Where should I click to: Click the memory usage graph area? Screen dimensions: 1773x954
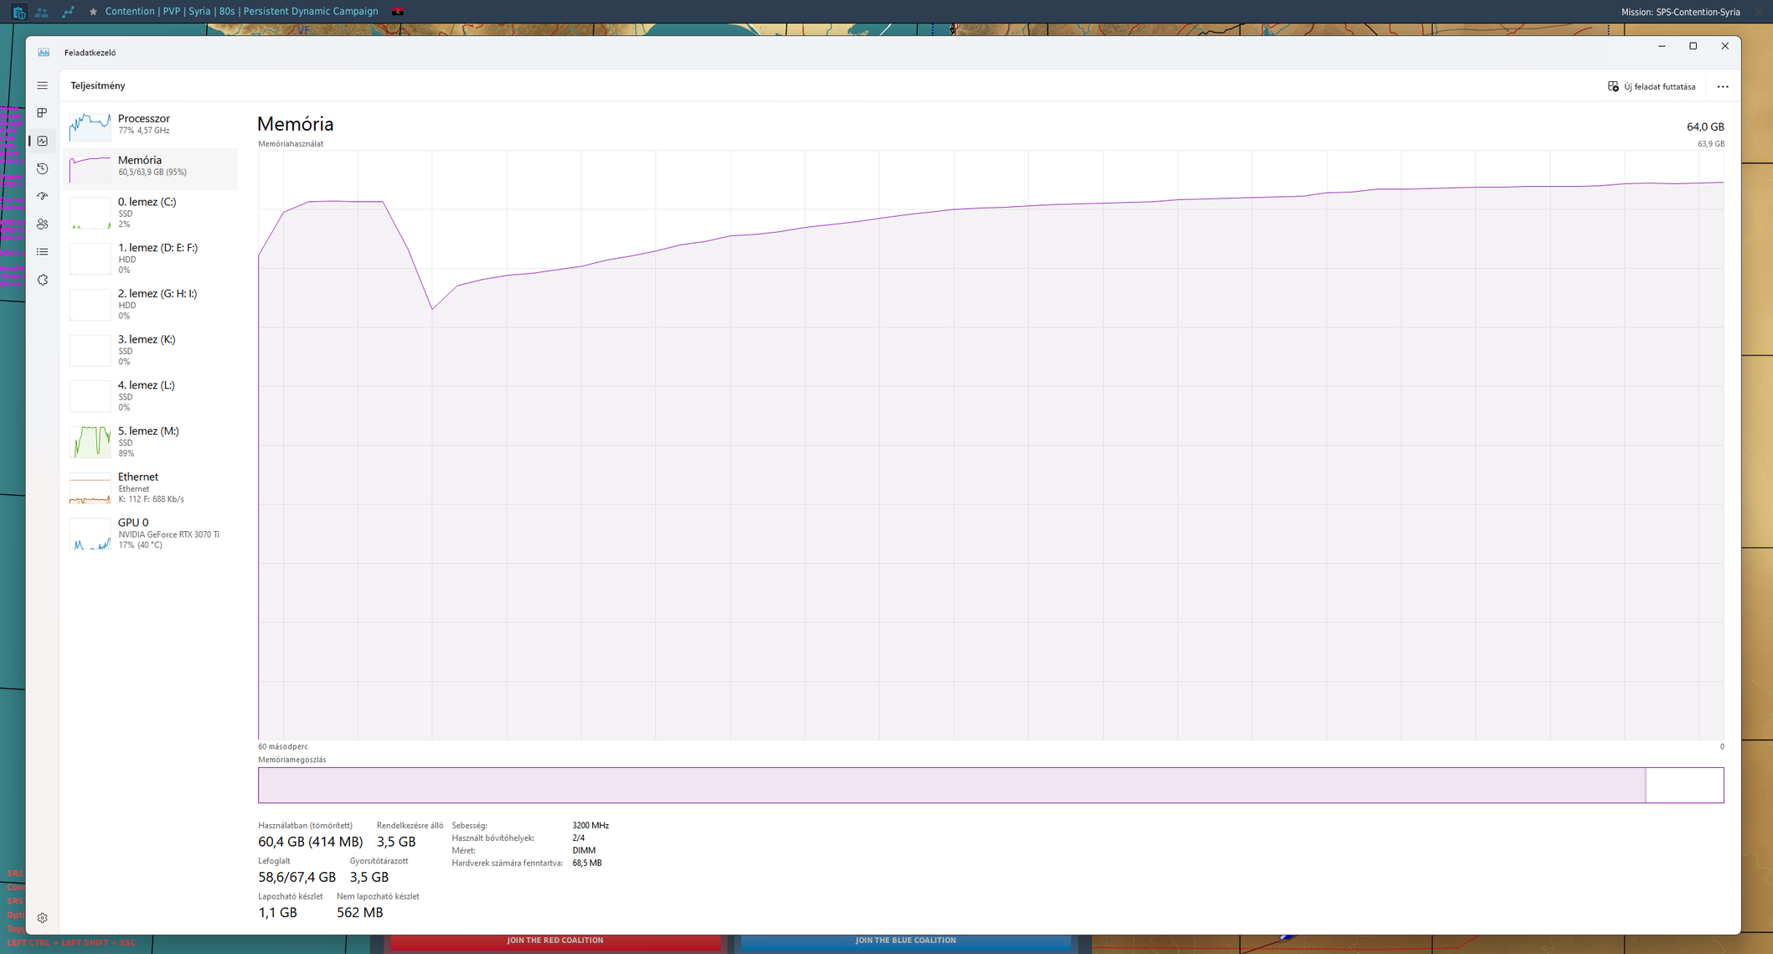tap(991, 445)
